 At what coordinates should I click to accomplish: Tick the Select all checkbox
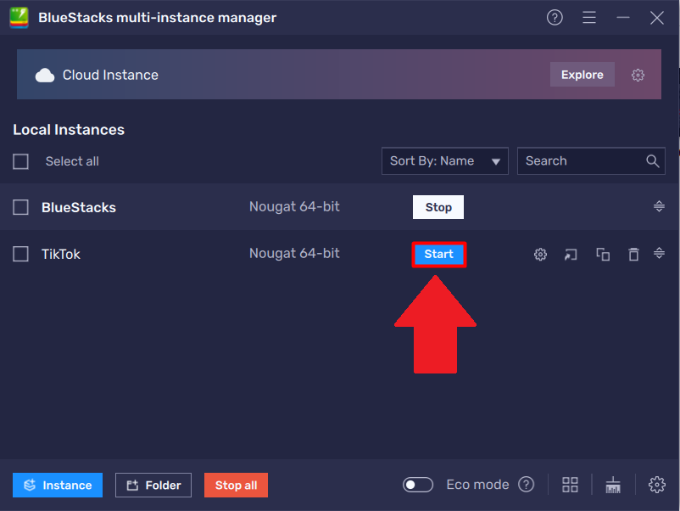click(21, 161)
